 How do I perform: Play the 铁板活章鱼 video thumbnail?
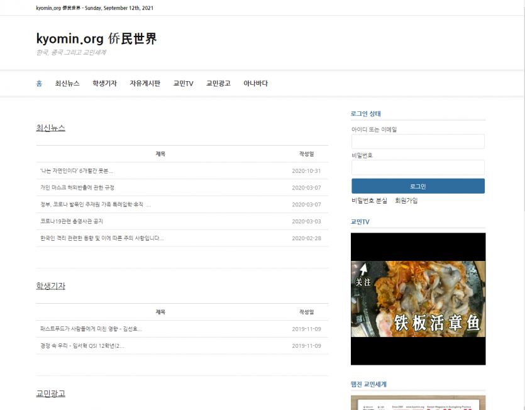tap(417, 299)
